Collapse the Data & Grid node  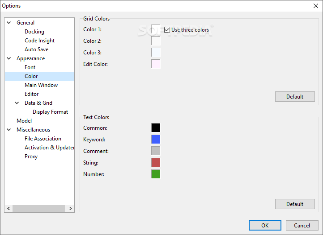(x=17, y=103)
